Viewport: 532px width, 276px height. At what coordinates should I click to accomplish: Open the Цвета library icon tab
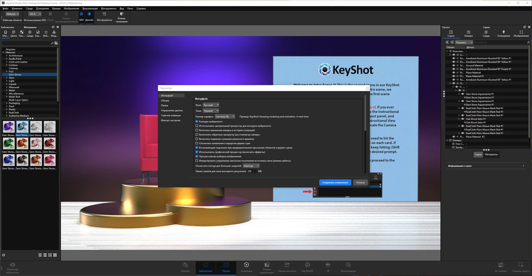click(13, 34)
